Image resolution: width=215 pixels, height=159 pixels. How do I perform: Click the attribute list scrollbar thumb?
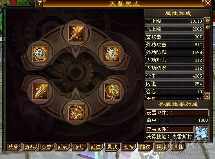pos(207,27)
